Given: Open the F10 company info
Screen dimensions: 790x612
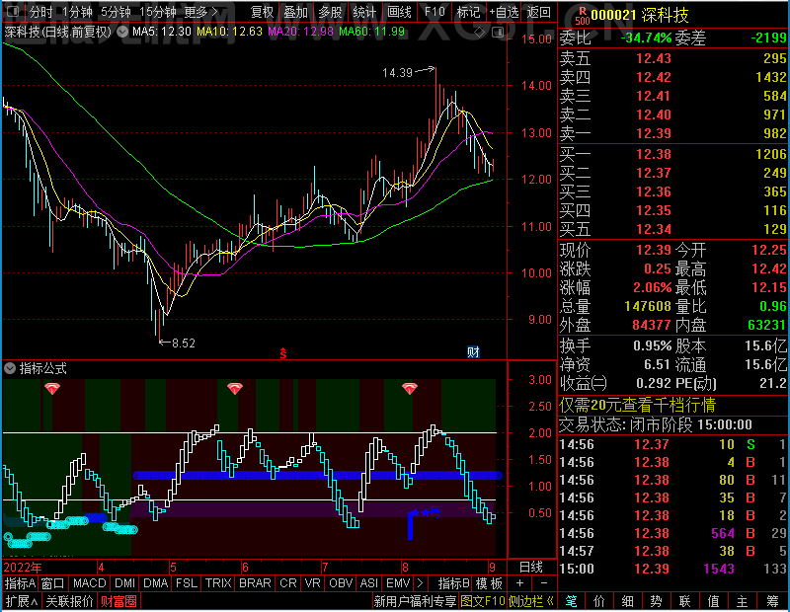Looking at the screenshot, I should (x=434, y=12).
